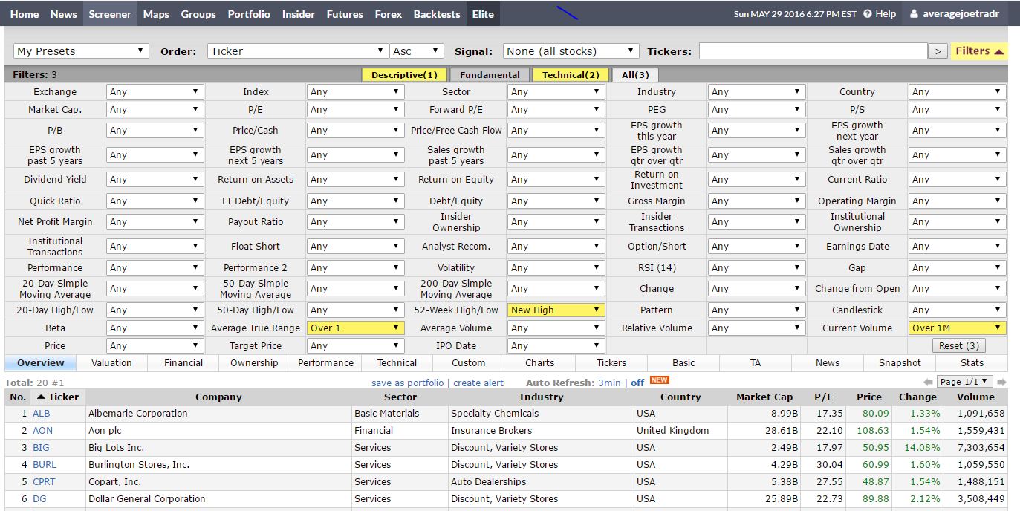Open Maps in the top navigation

pyautogui.click(x=156, y=14)
